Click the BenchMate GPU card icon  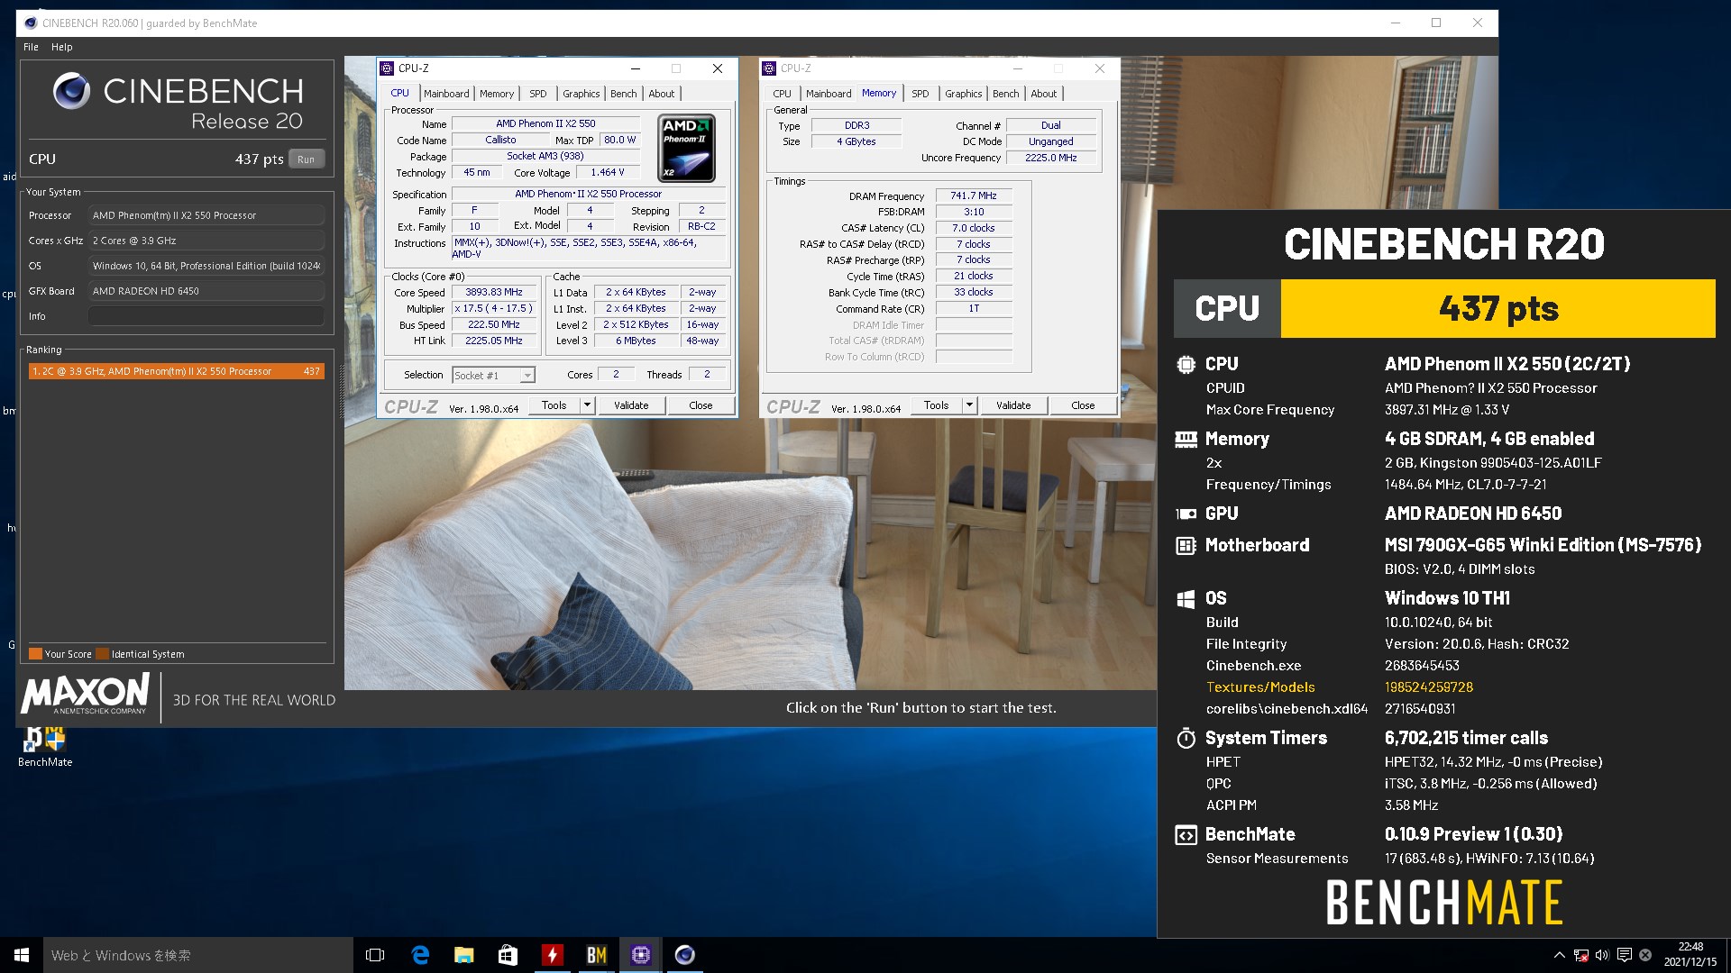(1186, 514)
